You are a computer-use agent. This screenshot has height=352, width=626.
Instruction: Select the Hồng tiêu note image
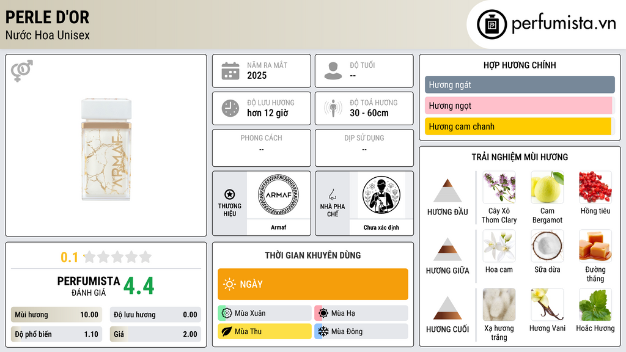[x=595, y=187]
